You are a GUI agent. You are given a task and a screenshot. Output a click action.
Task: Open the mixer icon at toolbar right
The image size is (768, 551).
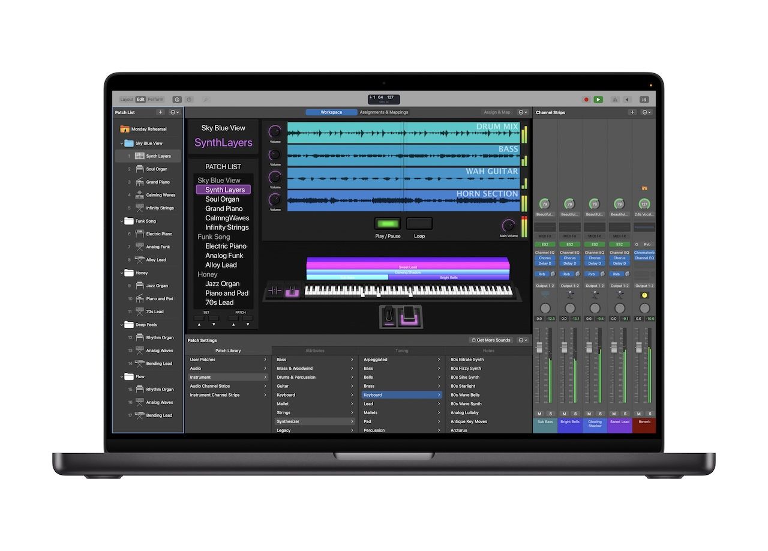[644, 100]
